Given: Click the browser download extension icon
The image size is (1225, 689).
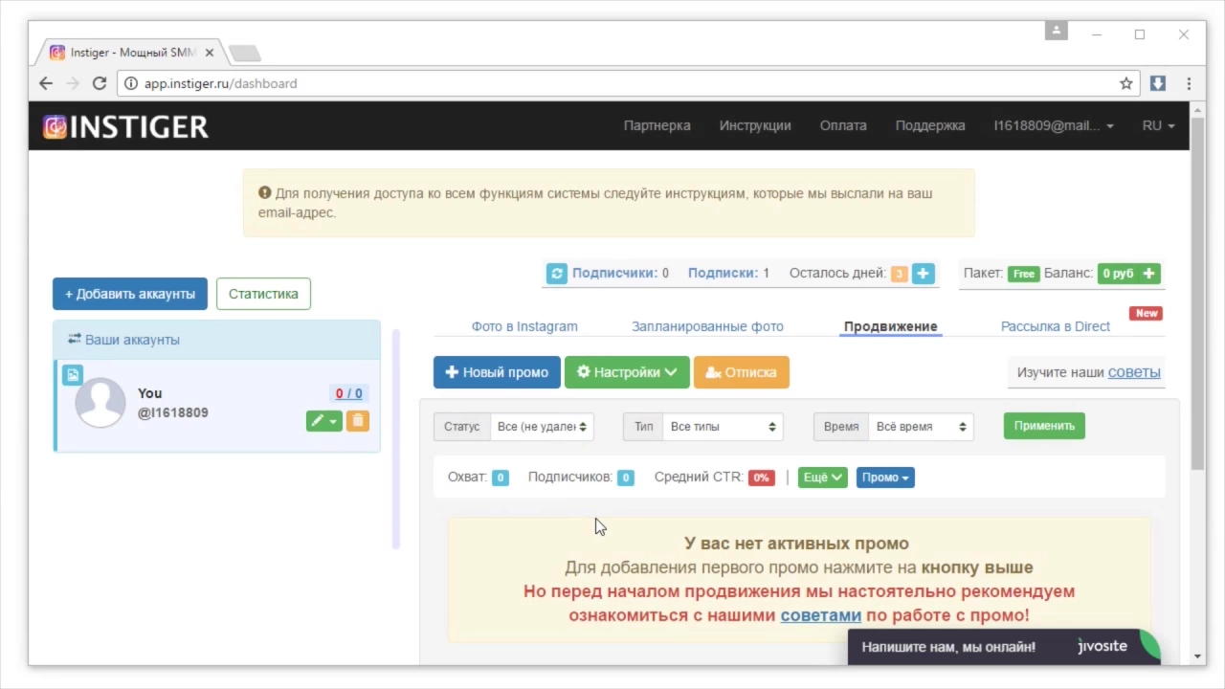Looking at the screenshot, I should pyautogui.click(x=1157, y=83).
